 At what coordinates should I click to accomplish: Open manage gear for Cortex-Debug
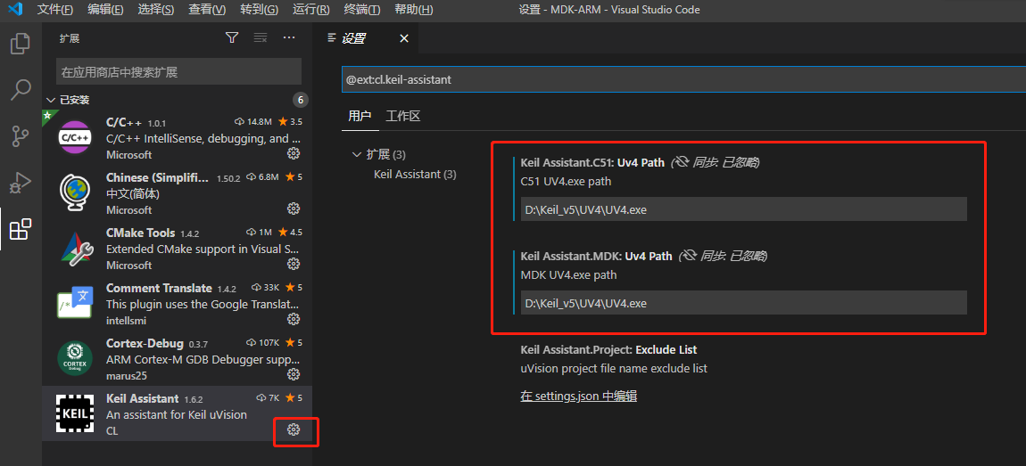(x=294, y=374)
